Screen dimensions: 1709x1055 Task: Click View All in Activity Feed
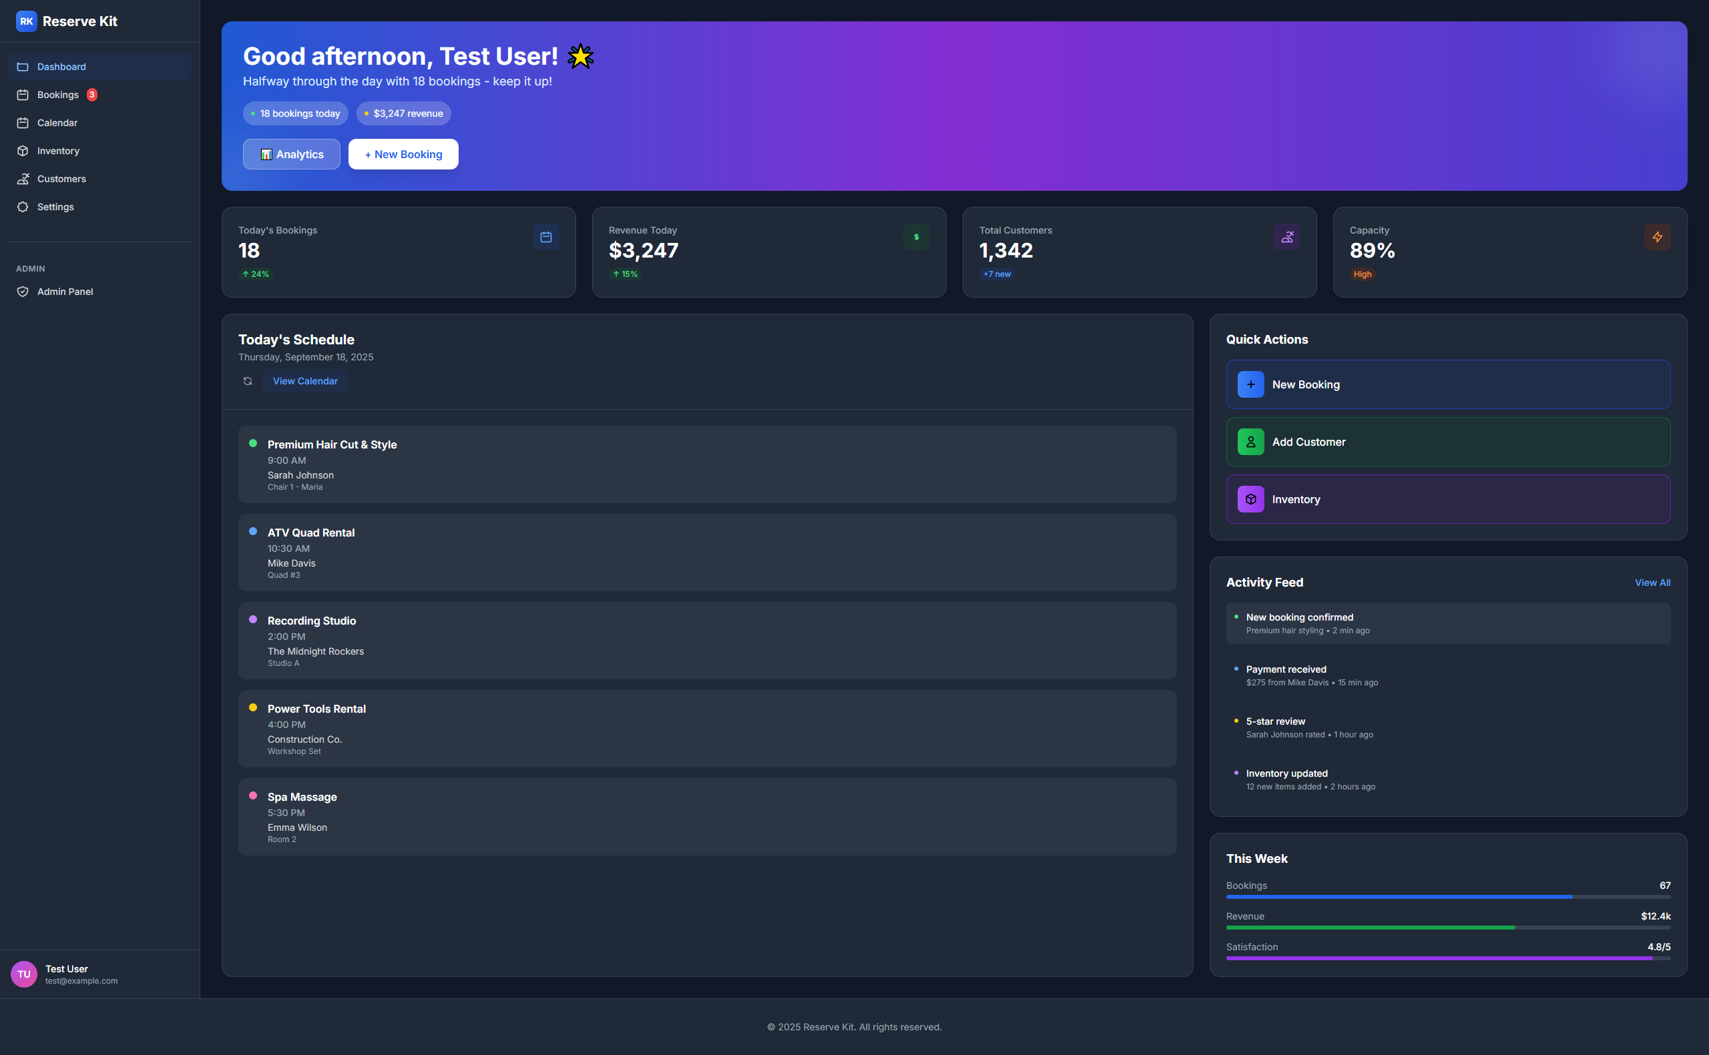(1652, 583)
